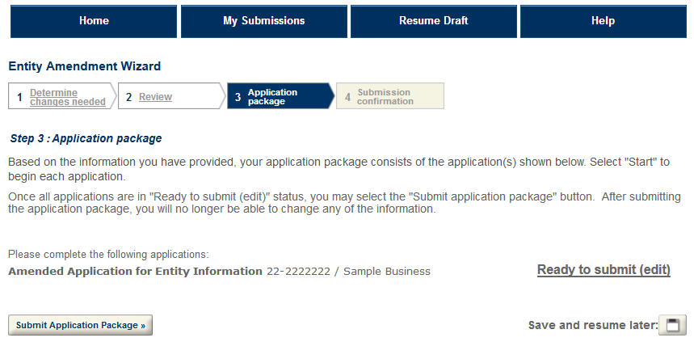Viewport: 694px width, 363px height.
Task: Go to My Submissions
Action: pos(263,21)
